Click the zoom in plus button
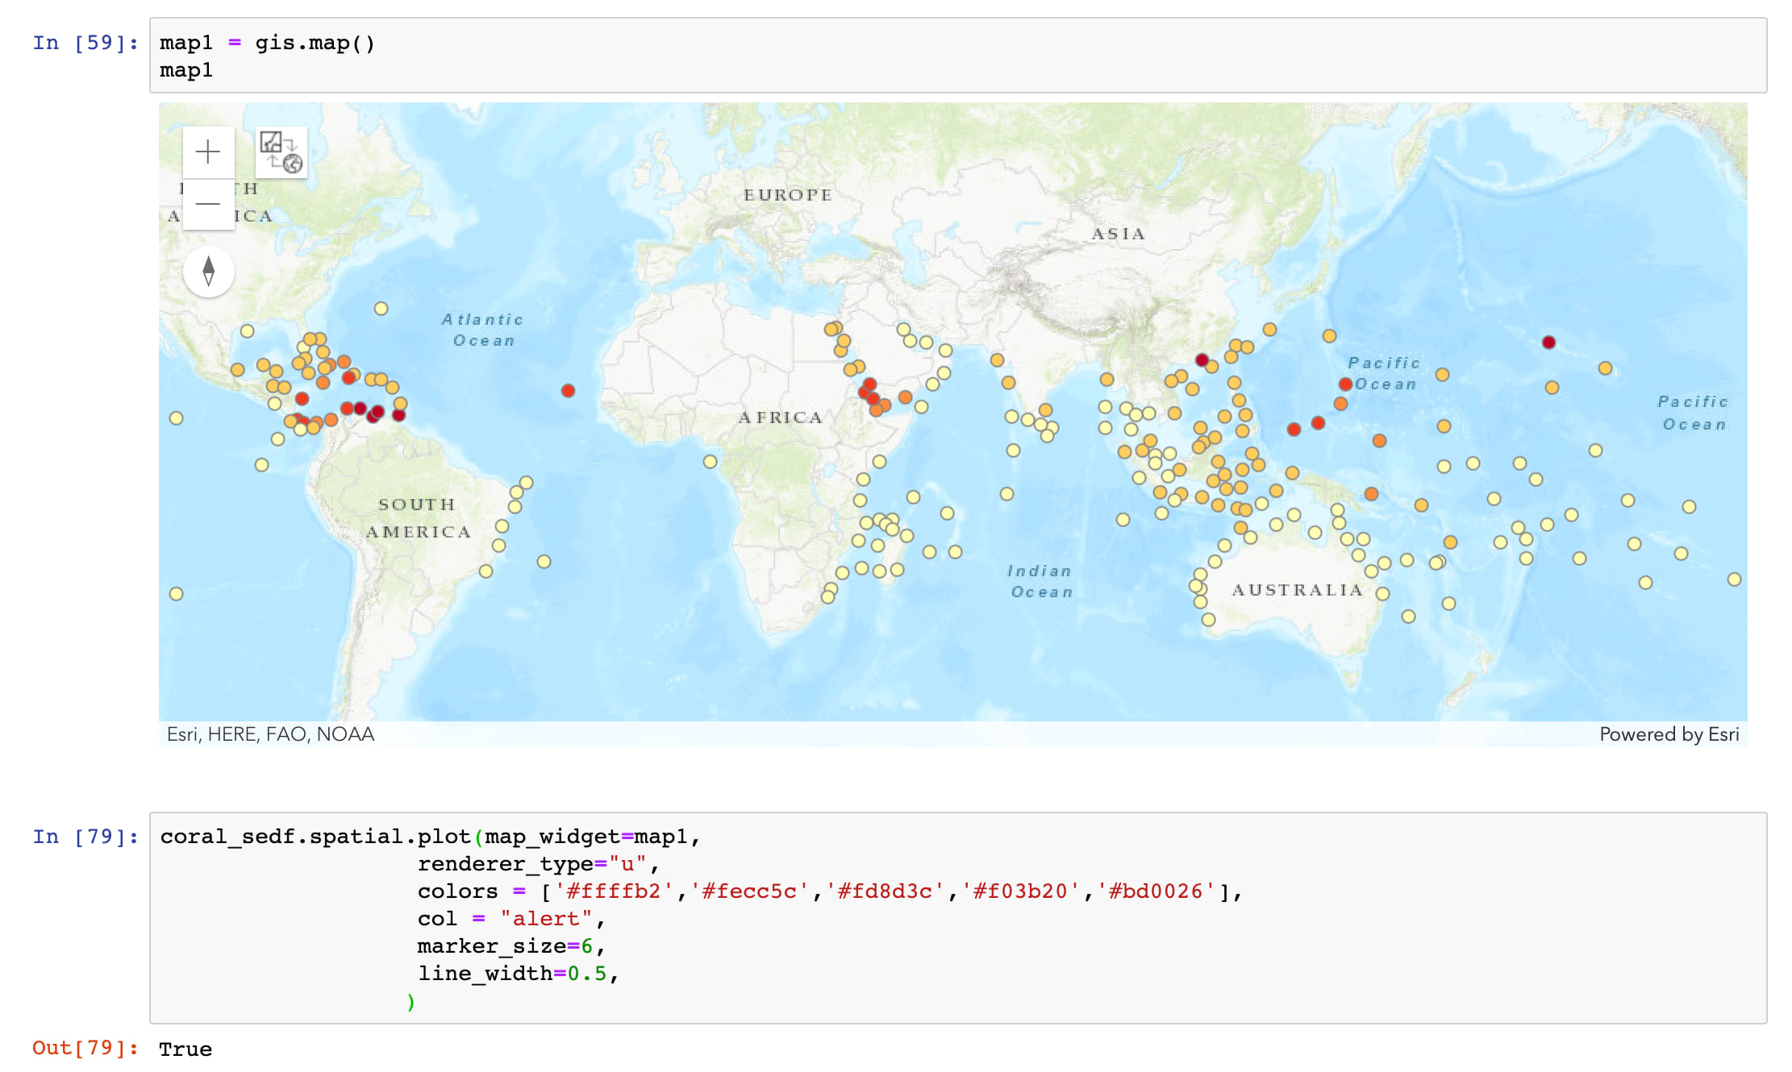This screenshot has height=1072, width=1792. point(208,152)
